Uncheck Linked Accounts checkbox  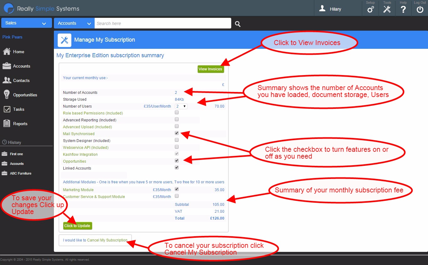pos(177,167)
